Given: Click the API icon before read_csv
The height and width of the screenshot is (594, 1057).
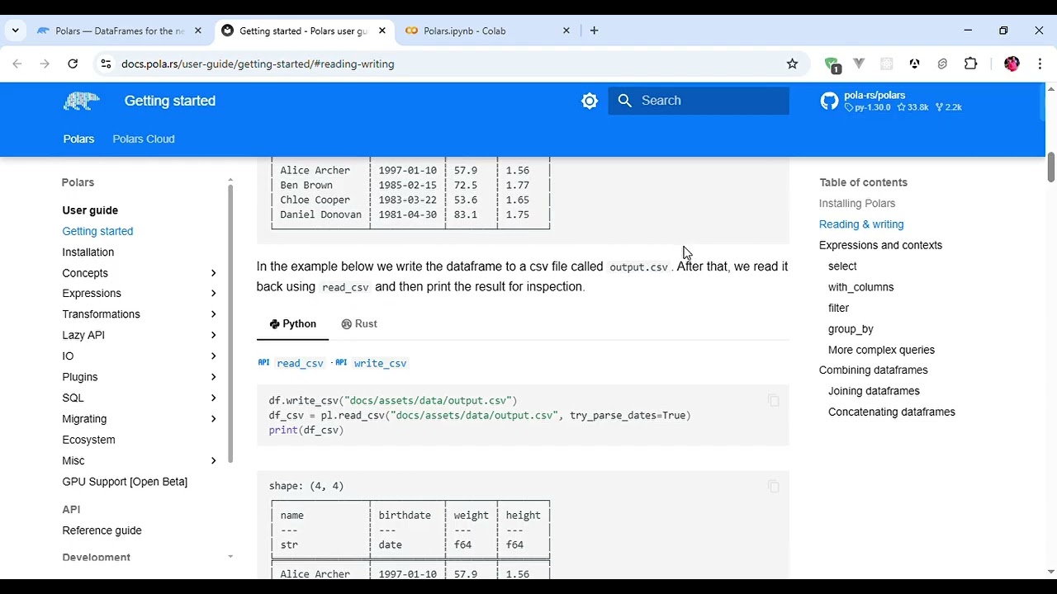Looking at the screenshot, I should click(263, 362).
